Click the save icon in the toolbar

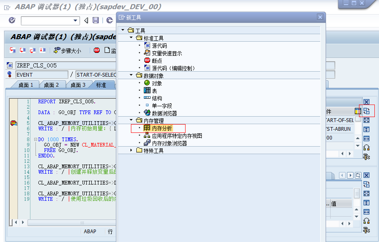[x=96, y=20]
